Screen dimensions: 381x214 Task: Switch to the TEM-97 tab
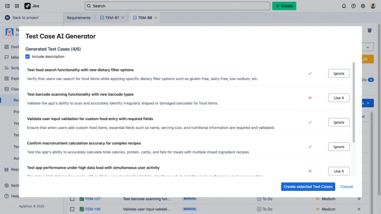[x=111, y=17]
